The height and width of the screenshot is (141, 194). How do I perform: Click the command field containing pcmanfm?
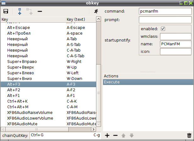[165, 11]
